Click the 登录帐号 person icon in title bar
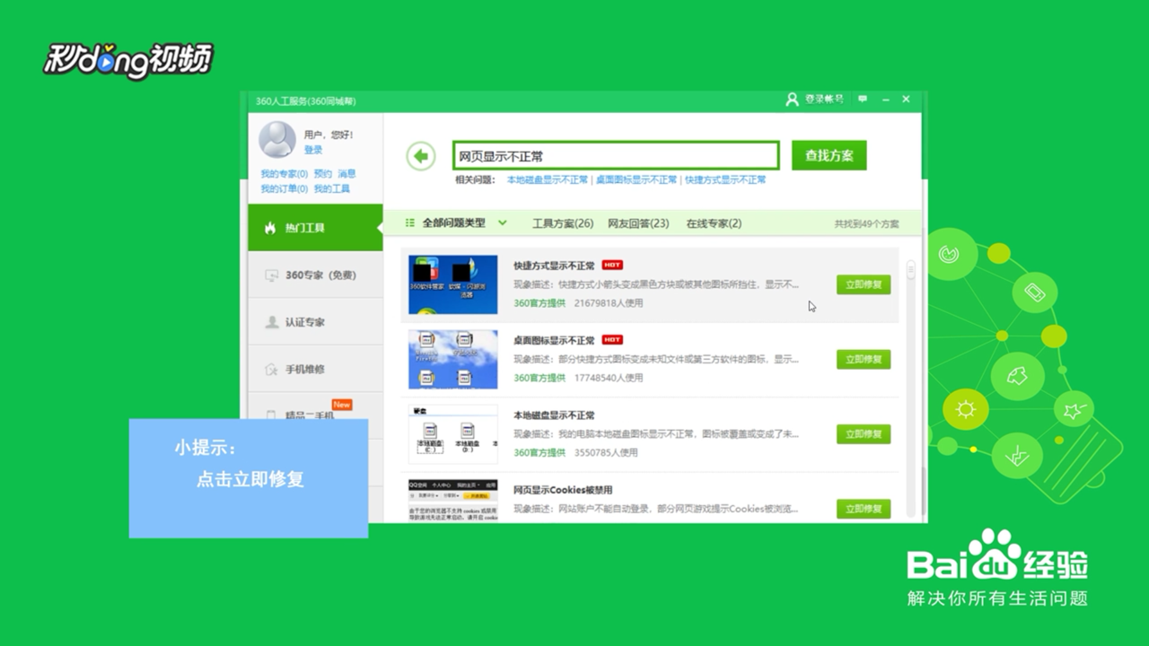 pos(792,100)
